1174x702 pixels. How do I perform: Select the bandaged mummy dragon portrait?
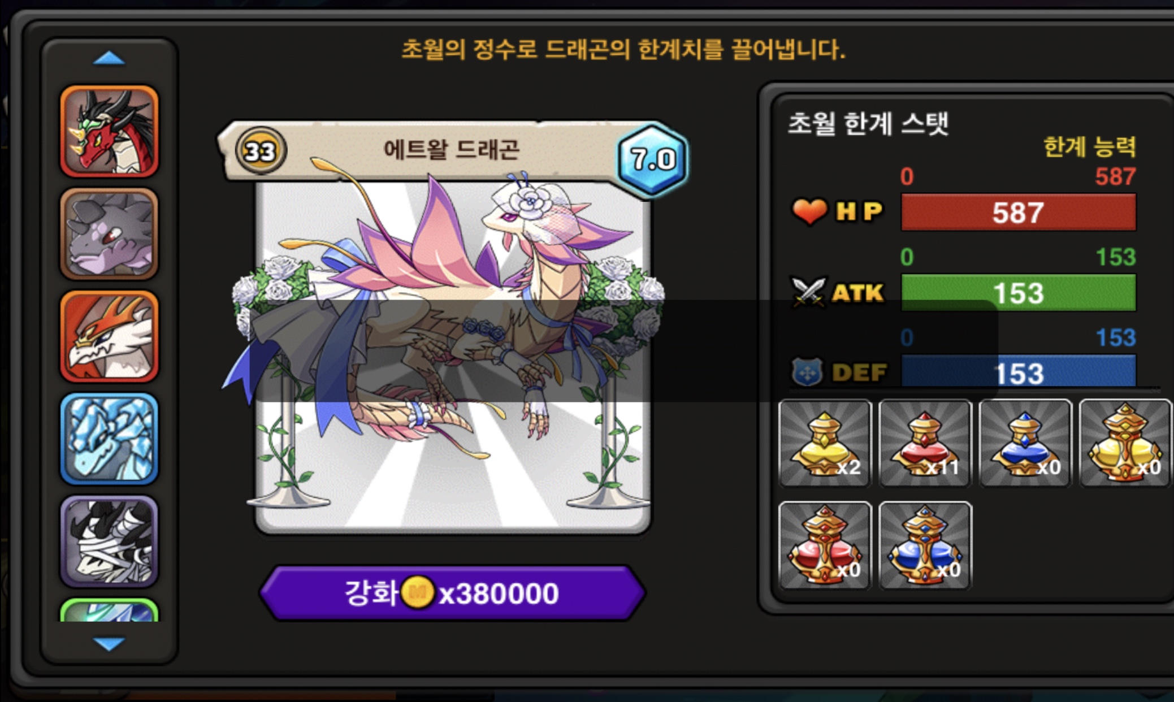tap(109, 541)
